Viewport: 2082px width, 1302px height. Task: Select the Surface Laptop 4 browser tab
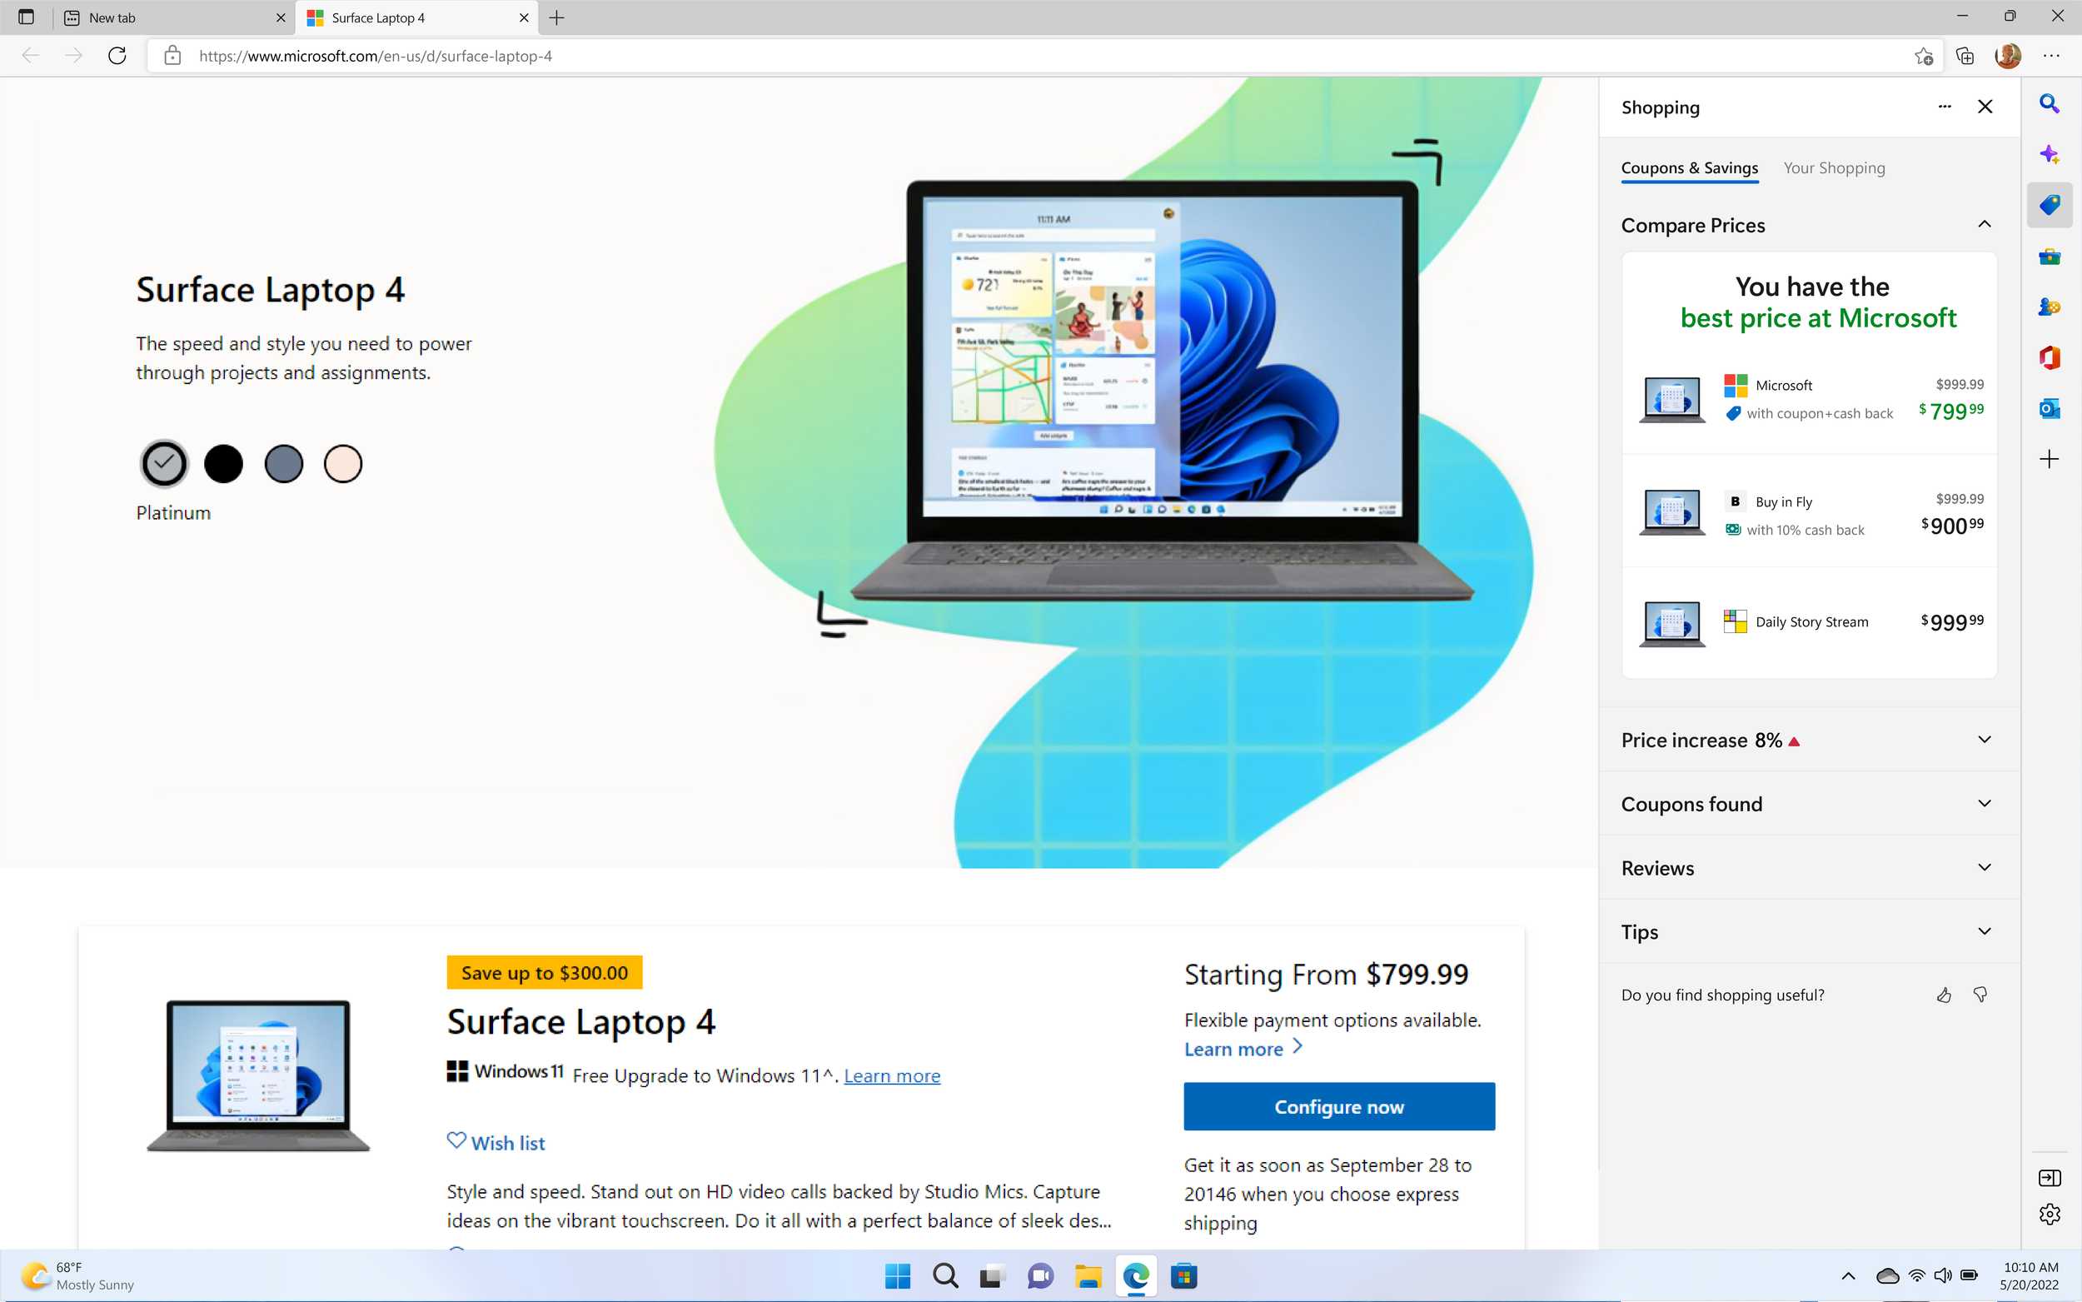point(416,17)
